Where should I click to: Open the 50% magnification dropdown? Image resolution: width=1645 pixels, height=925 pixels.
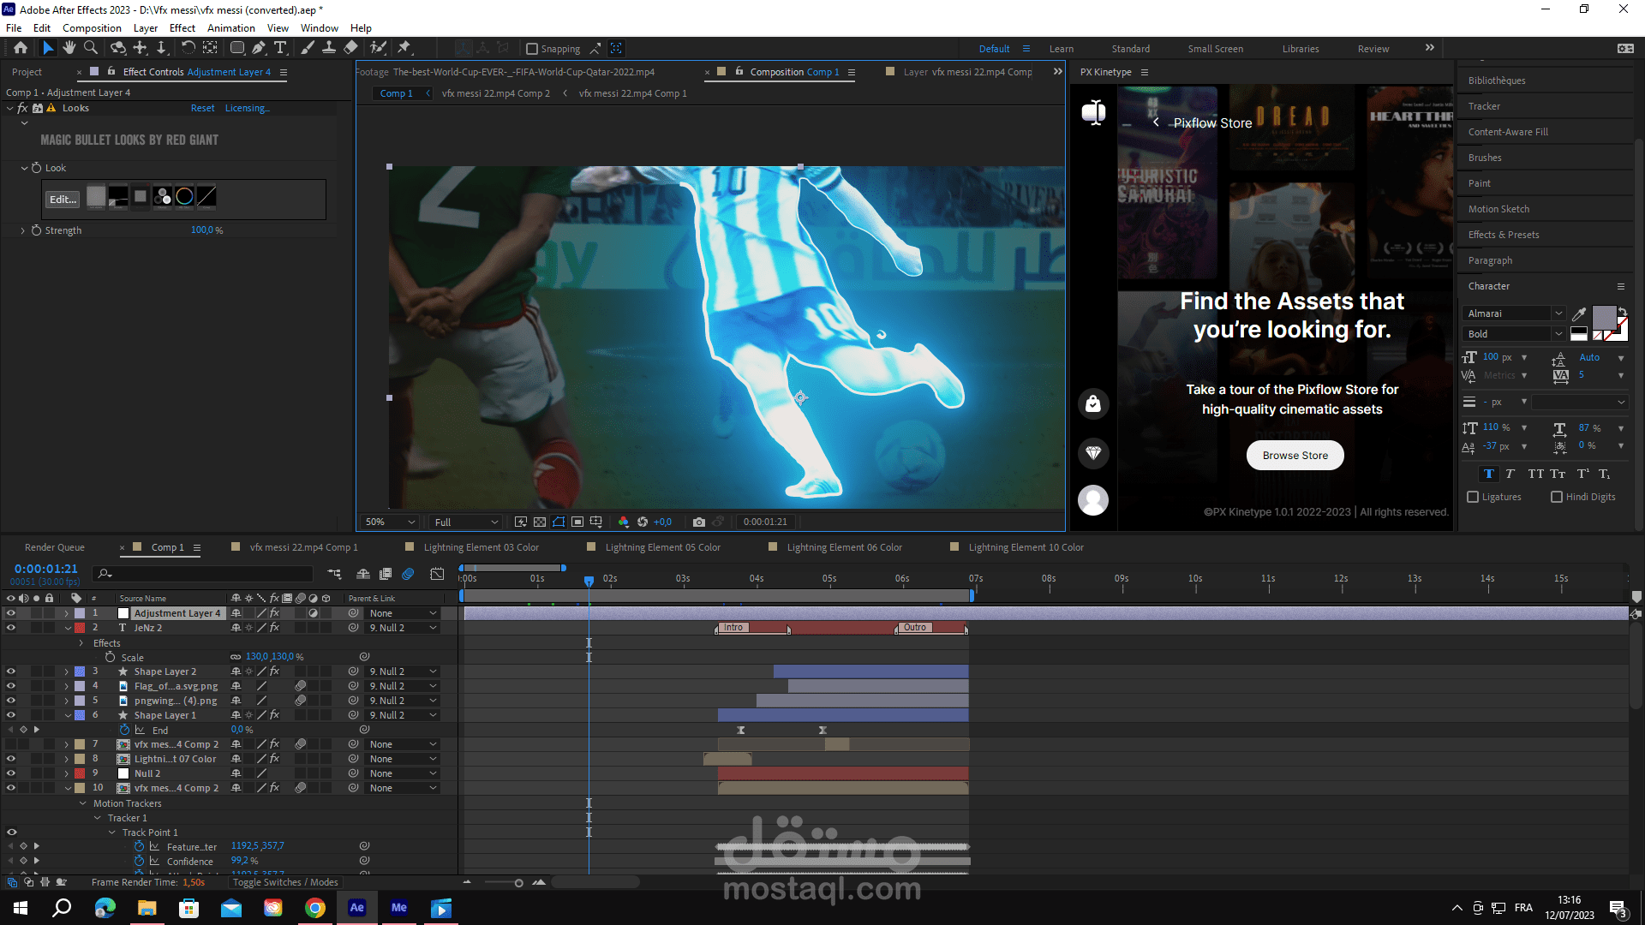tap(390, 522)
